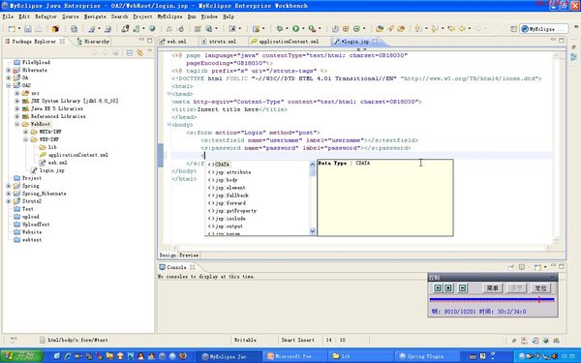Click the 定位 button in control panel

tap(541, 288)
